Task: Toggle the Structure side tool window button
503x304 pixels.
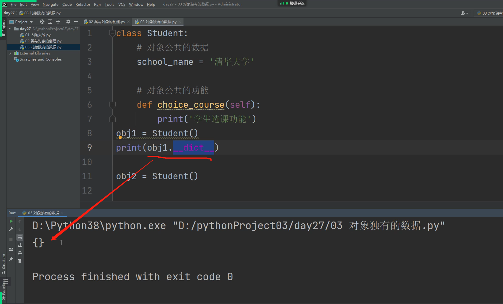Action: pyautogui.click(x=3, y=264)
